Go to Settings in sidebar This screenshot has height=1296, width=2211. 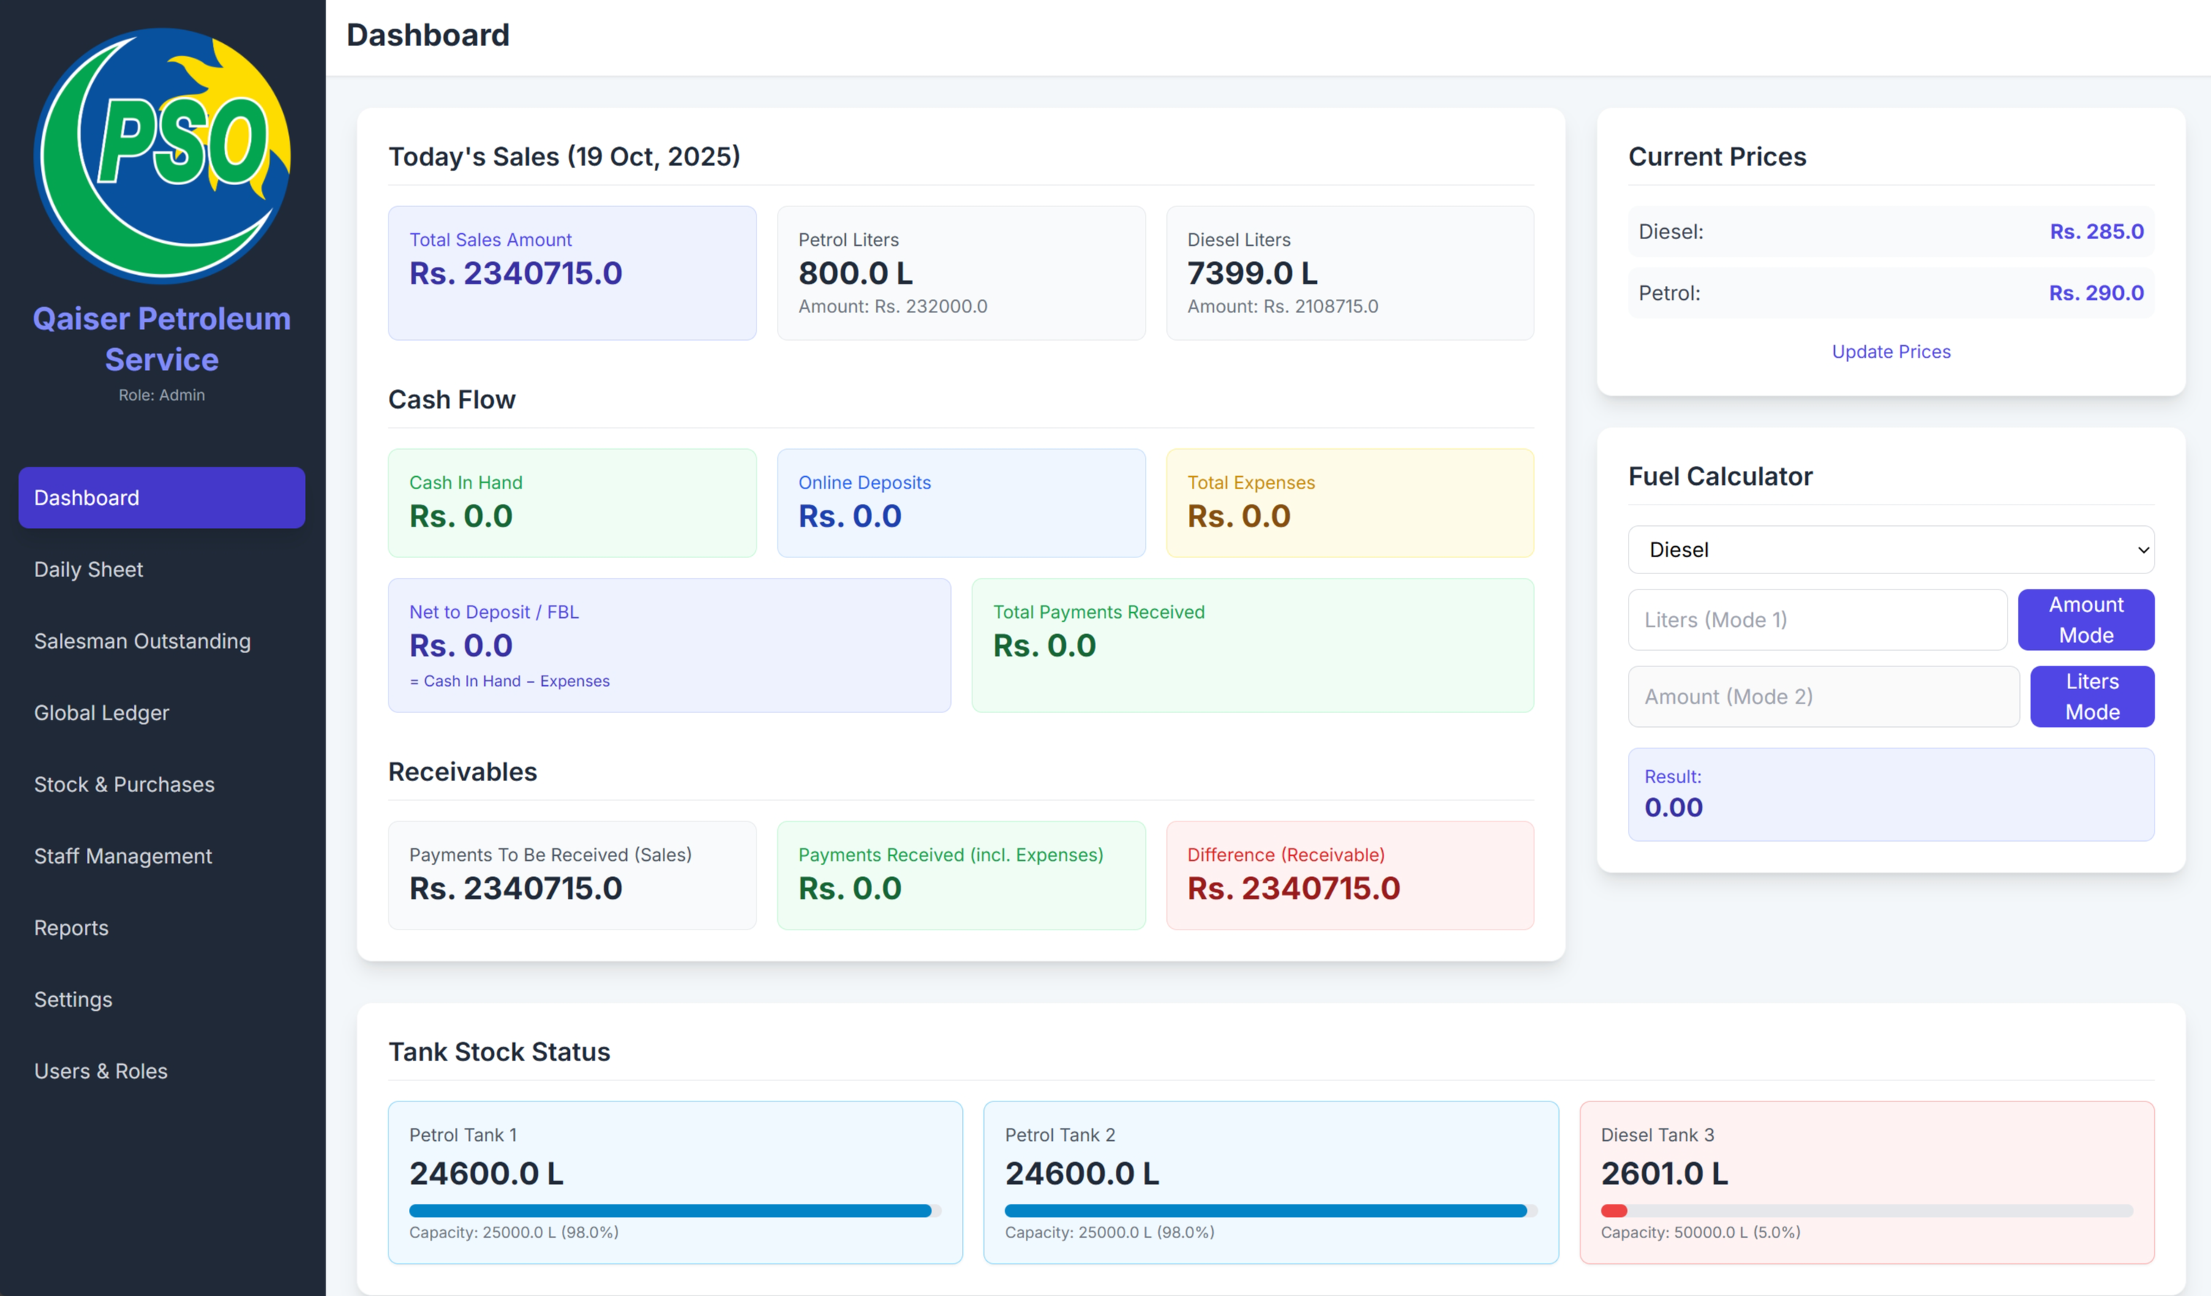point(73,1000)
